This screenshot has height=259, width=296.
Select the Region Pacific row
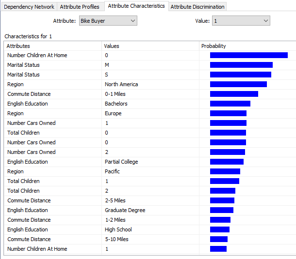[16, 171]
